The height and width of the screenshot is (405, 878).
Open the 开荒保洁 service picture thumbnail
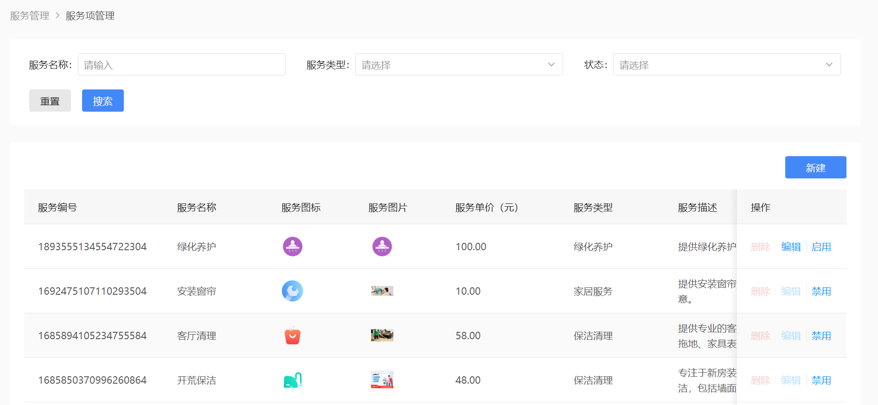tap(382, 380)
